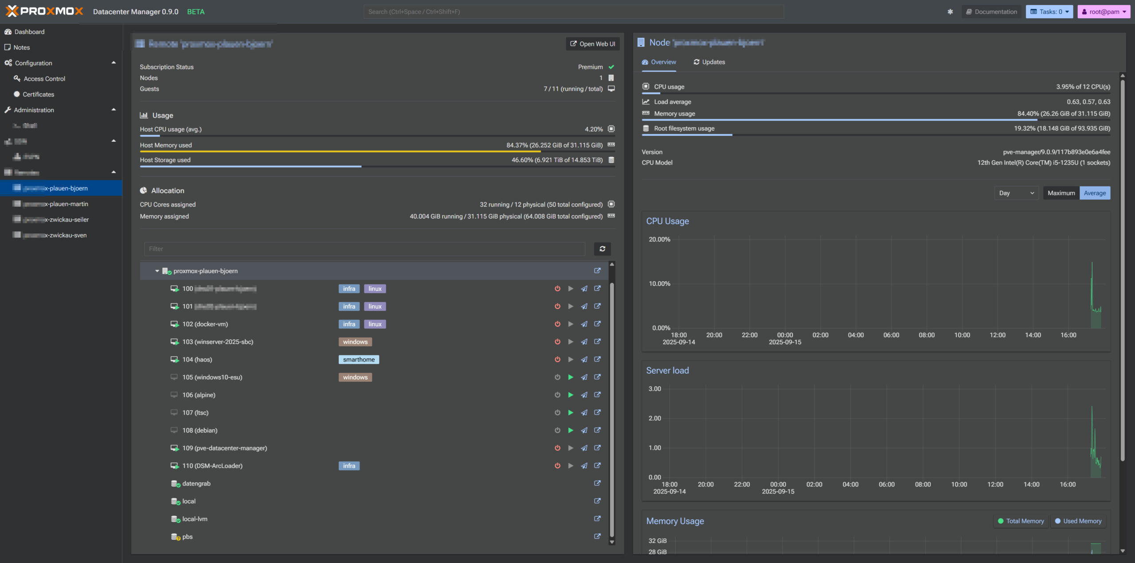Open local-lvm storage external link

[597, 519]
